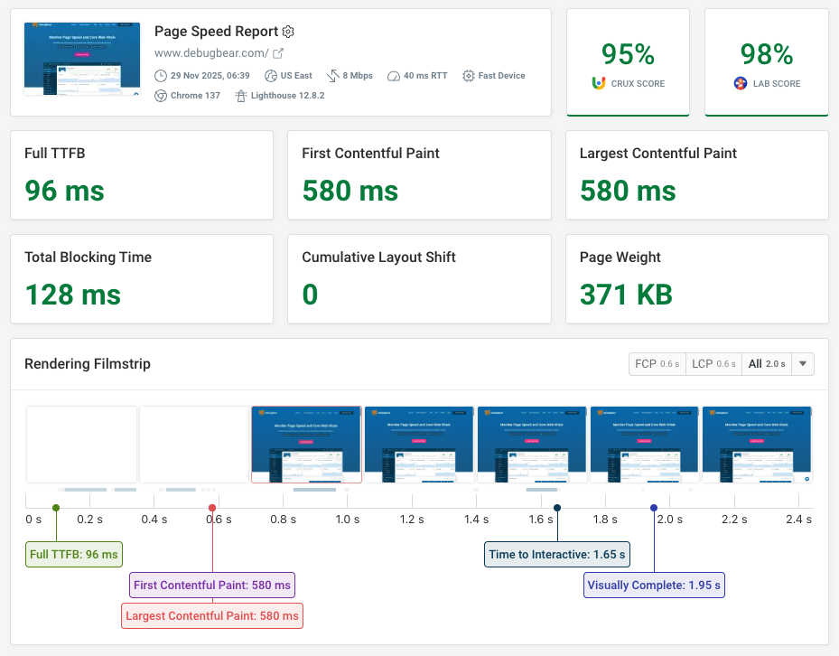Toggle the FCP 0.6 s filmstrip filter
839x656 pixels.
(x=657, y=364)
